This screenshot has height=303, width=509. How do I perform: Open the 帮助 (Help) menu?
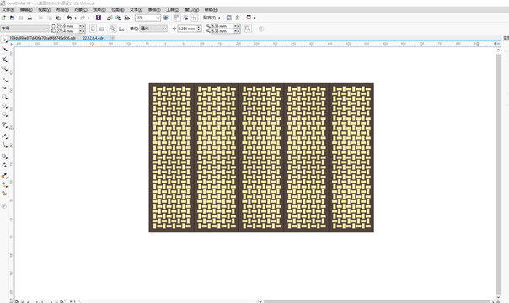coord(211,10)
